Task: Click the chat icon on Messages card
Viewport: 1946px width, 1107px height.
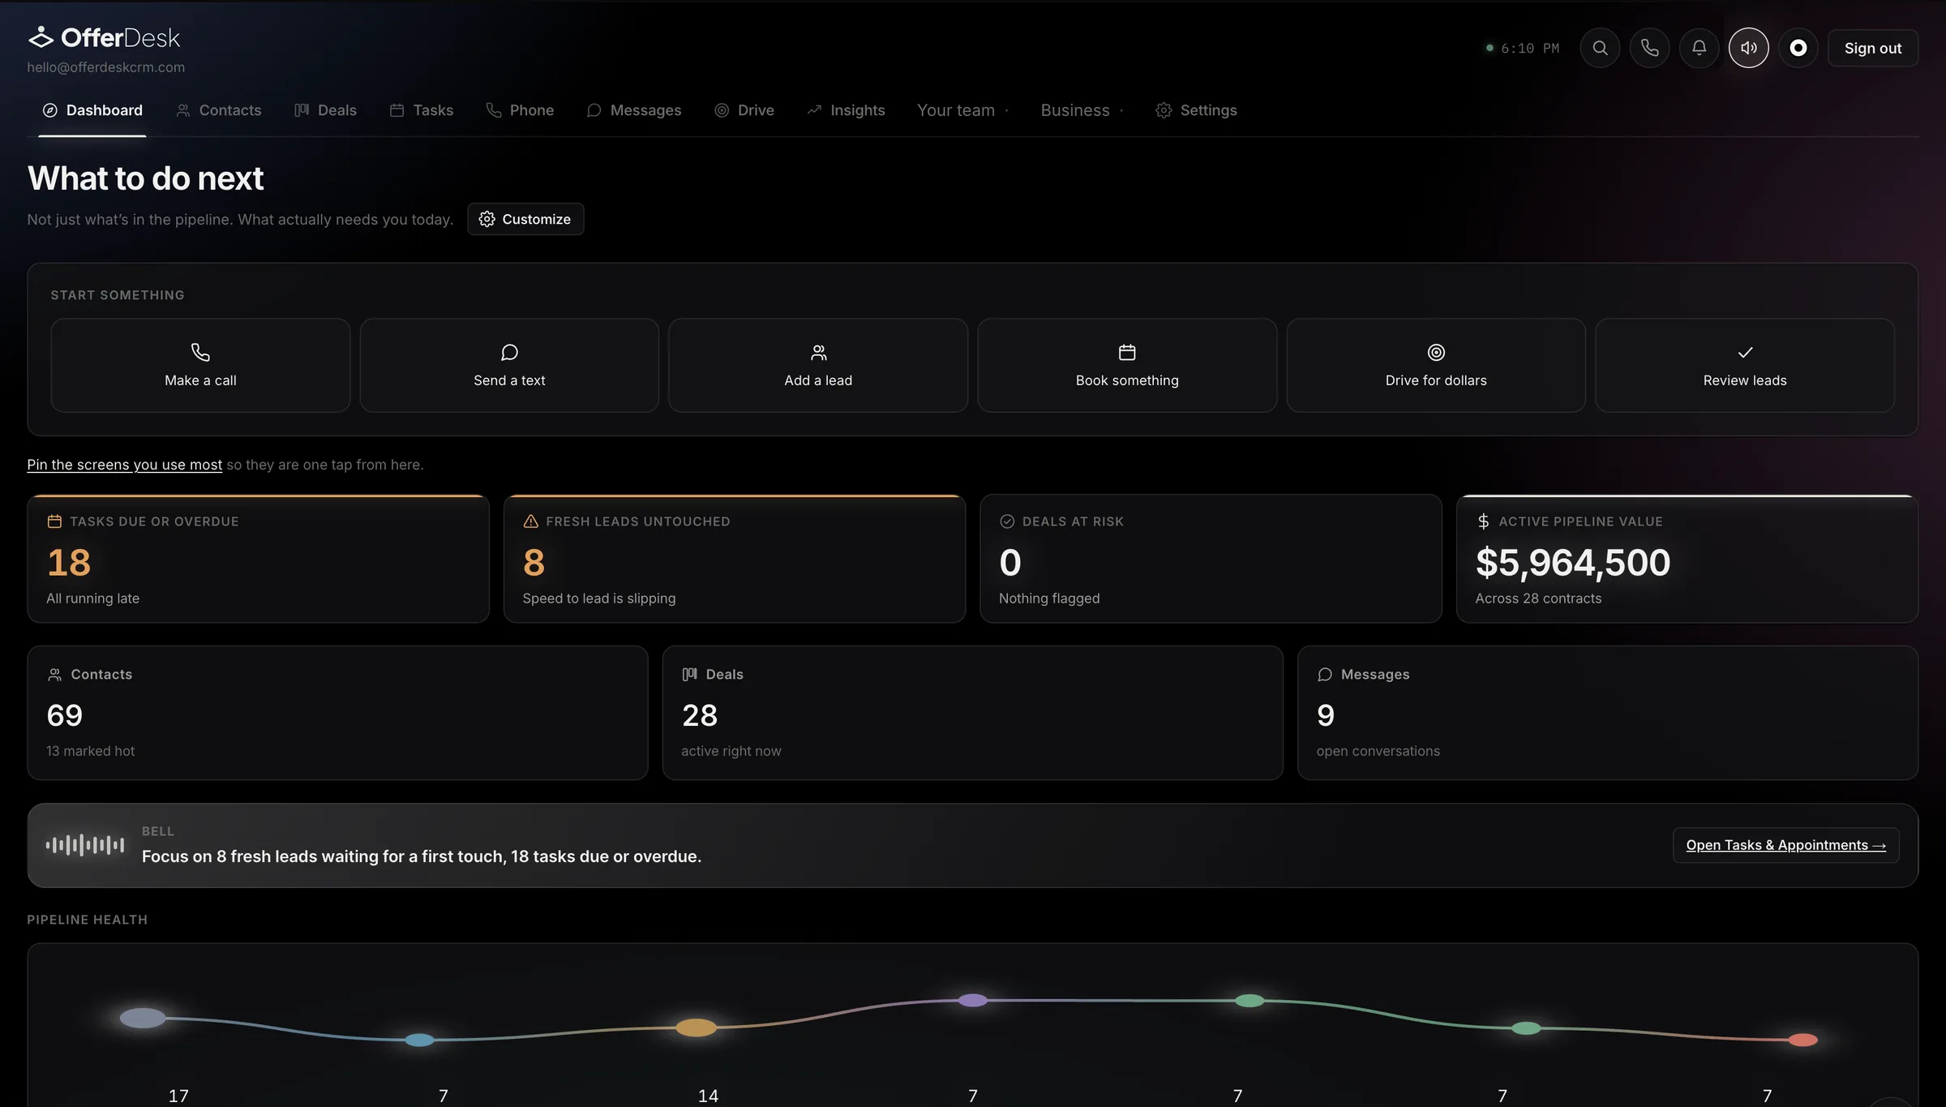Action: [x=1325, y=675]
